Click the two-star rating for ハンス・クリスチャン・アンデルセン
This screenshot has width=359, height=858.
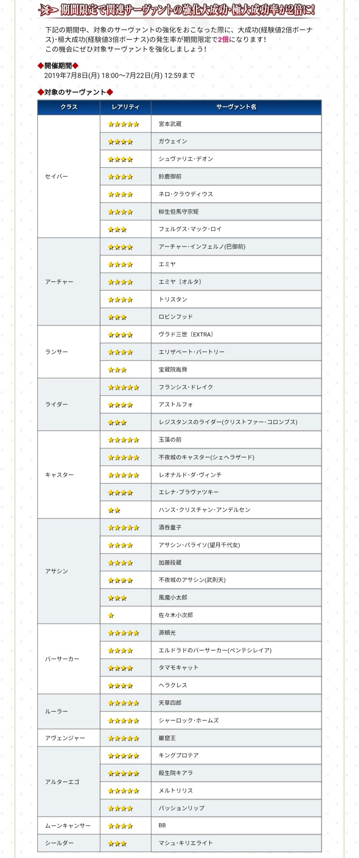(x=114, y=510)
